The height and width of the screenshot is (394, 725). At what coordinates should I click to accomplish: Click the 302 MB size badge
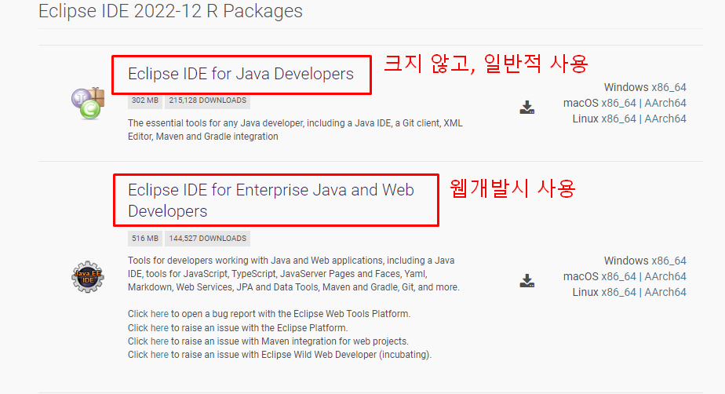pos(144,100)
